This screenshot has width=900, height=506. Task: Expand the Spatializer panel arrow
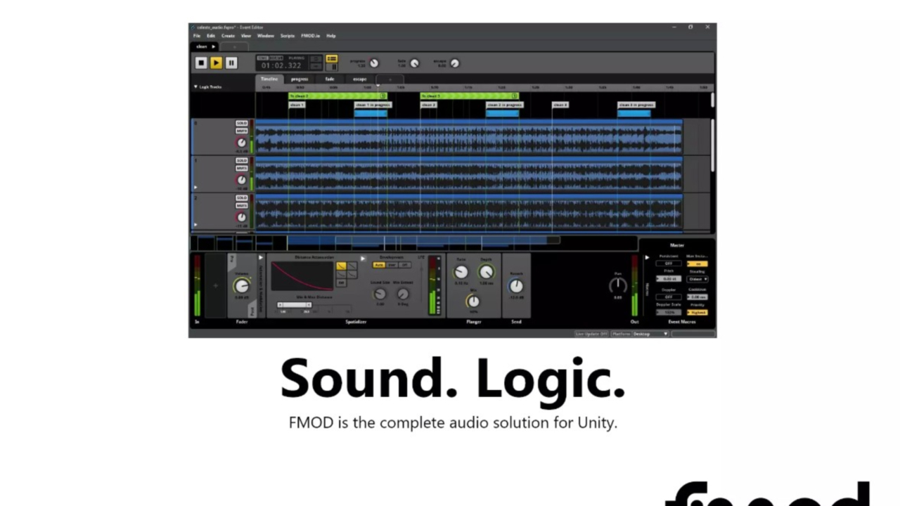(363, 258)
